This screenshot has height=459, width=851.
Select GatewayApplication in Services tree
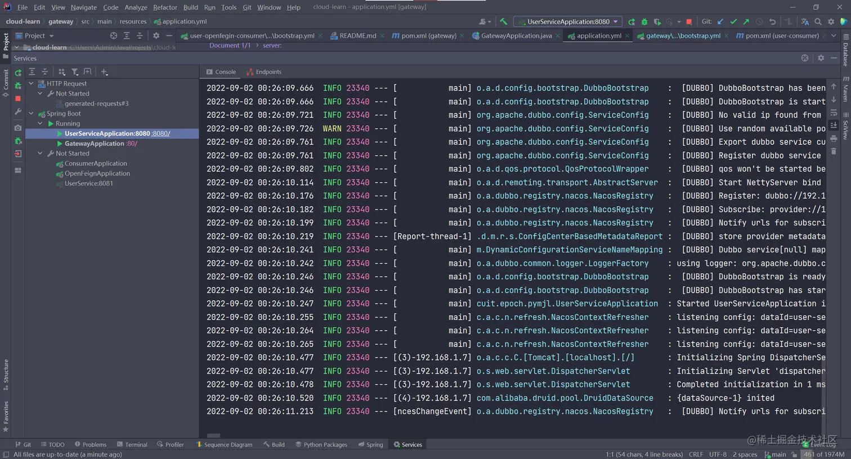click(94, 144)
